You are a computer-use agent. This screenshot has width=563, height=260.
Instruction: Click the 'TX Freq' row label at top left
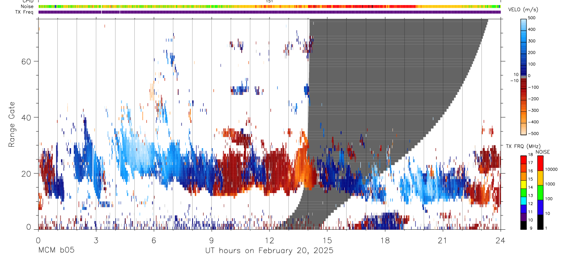point(24,12)
